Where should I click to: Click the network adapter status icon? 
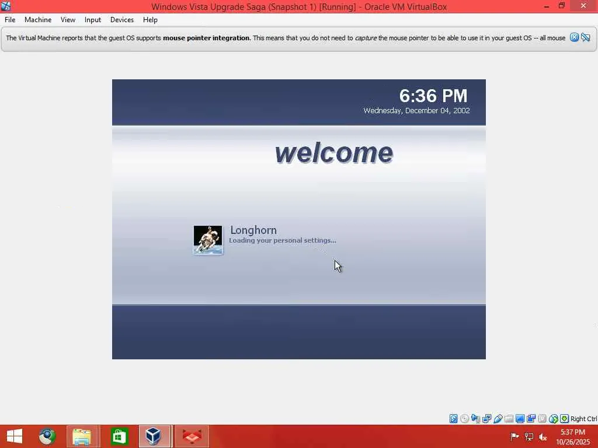486,419
